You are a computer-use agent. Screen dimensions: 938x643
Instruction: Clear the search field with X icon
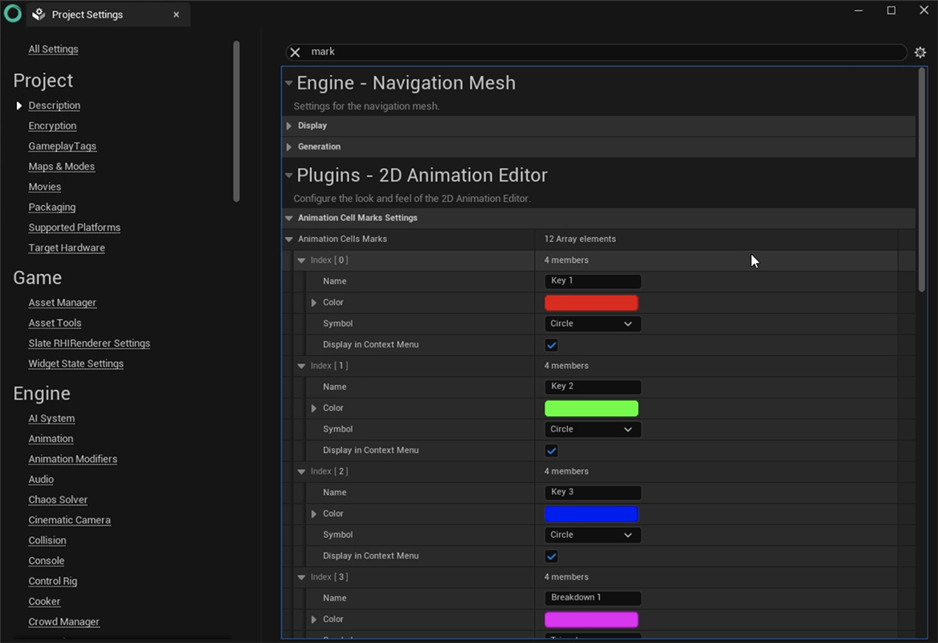(x=295, y=52)
